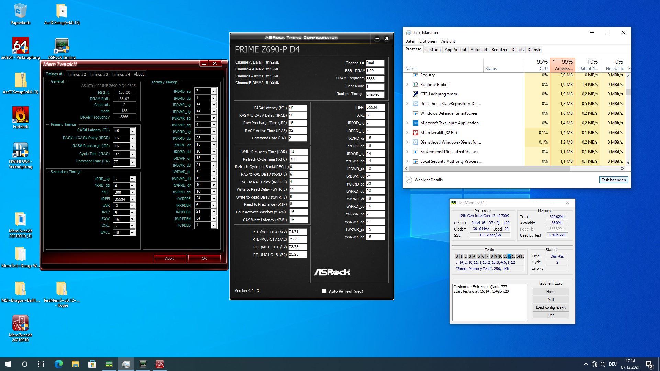This screenshot has width=660, height=371.
Task: Open the MemTest+Dang+W folder
Action: coord(20,257)
